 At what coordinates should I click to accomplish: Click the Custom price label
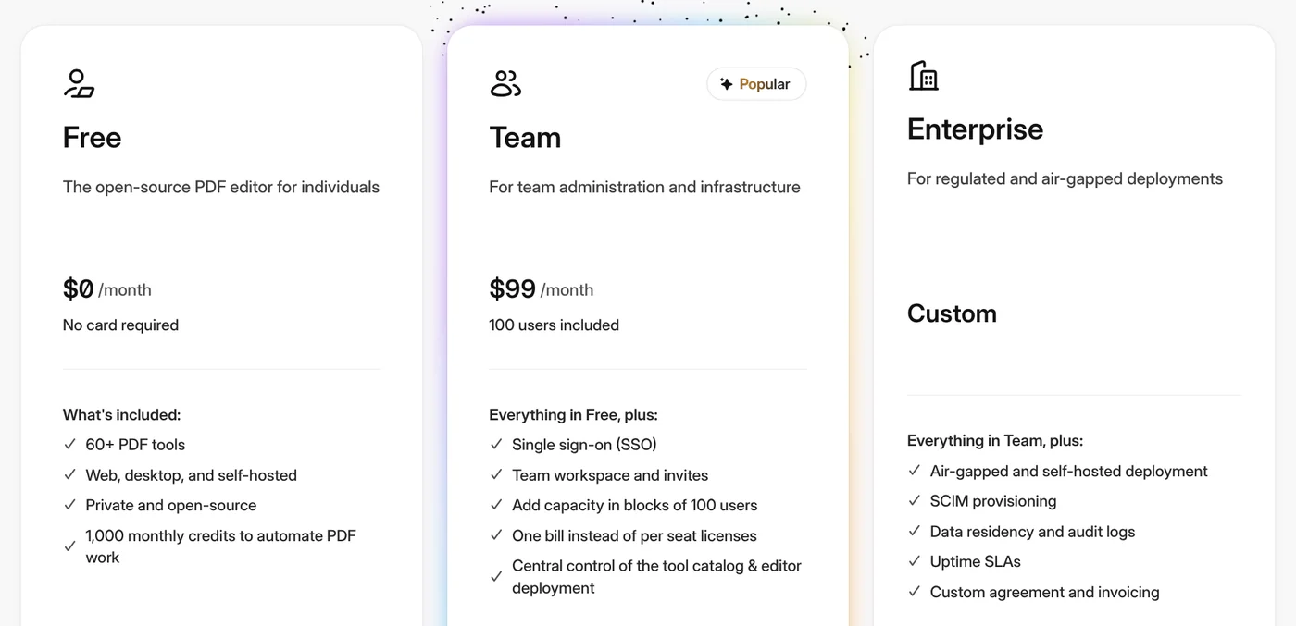click(952, 313)
